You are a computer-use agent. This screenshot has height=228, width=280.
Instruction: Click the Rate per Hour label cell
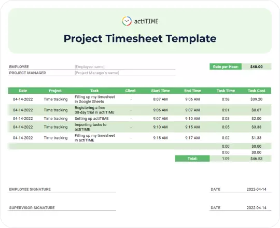click(x=226, y=67)
